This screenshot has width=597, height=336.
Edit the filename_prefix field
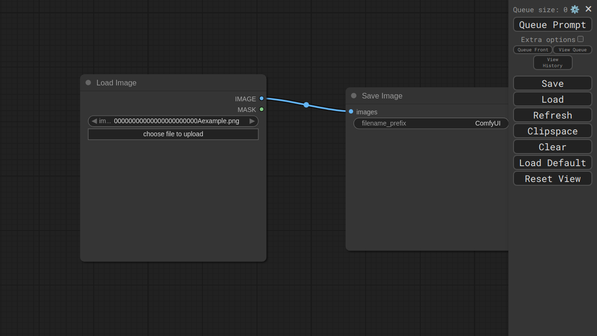pos(430,123)
